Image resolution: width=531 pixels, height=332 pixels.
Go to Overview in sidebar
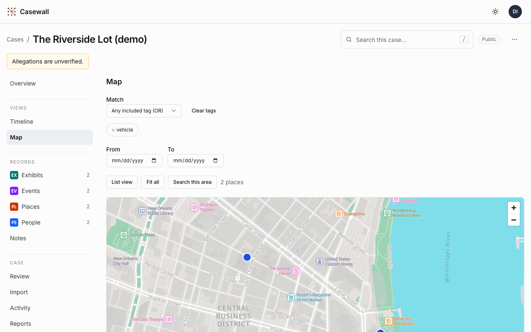pos(50,83)
